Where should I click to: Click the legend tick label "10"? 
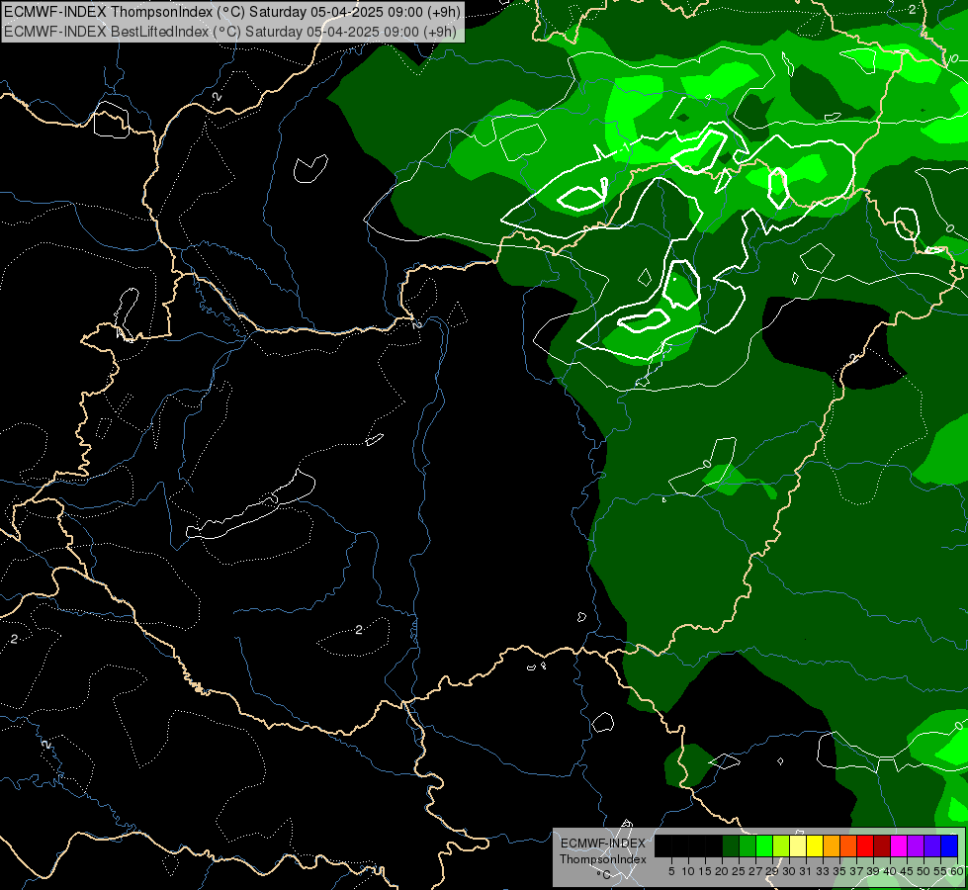[x=688, y=871]
